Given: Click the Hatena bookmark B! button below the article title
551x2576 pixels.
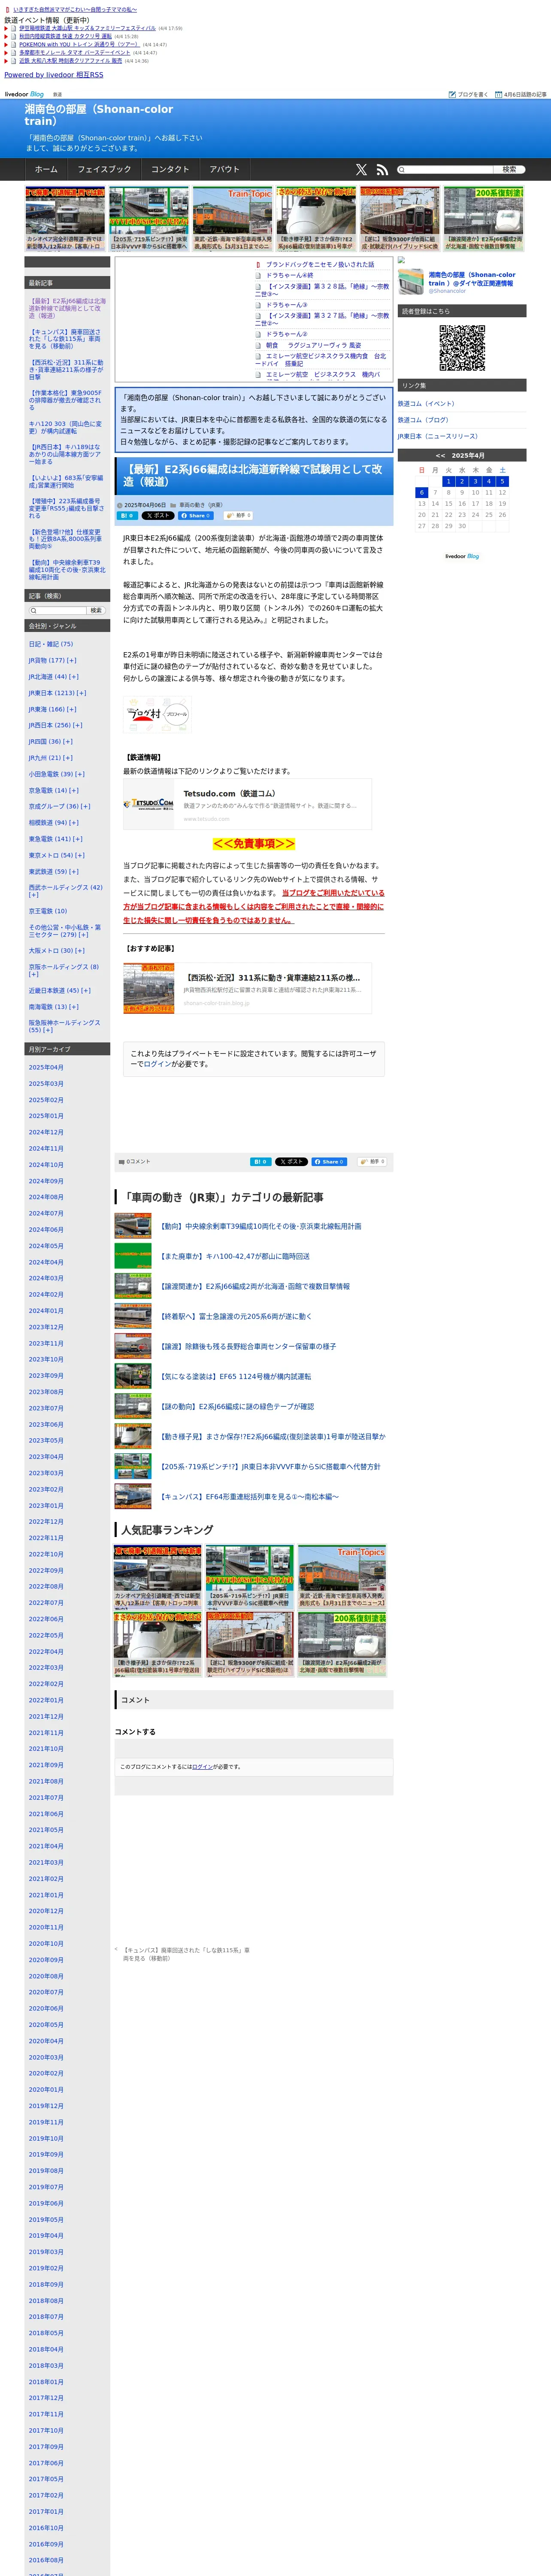Looking at the screenshot, I should pyautogui.click(x=127, y=516).
